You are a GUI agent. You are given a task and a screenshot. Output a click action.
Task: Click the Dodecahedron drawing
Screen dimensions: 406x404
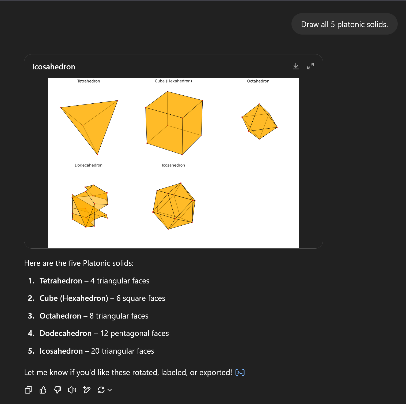[x=89, y=206]
